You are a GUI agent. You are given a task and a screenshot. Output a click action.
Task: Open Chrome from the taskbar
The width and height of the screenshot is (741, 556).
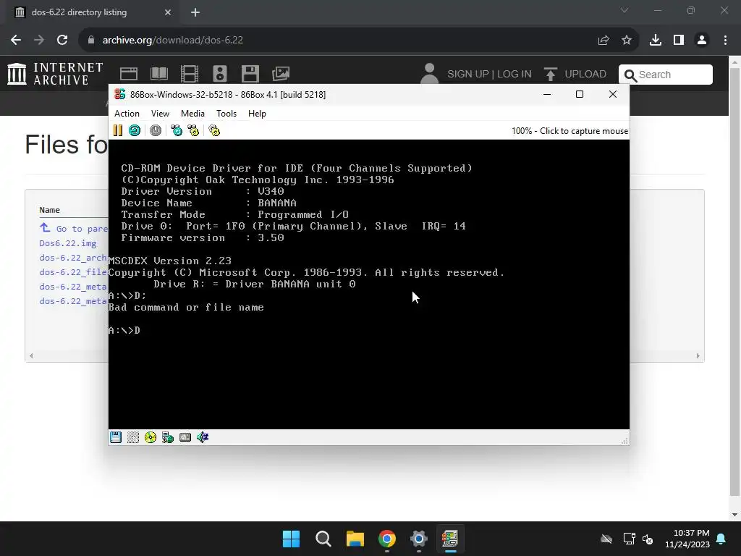[386, 539]
